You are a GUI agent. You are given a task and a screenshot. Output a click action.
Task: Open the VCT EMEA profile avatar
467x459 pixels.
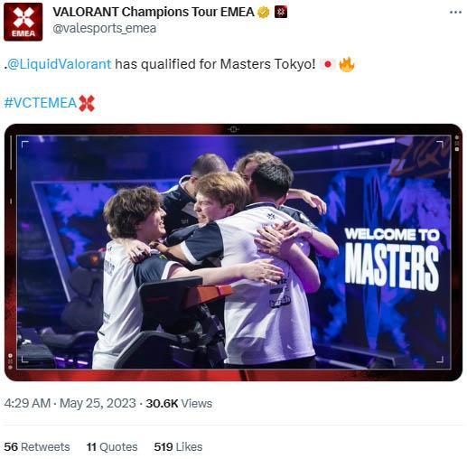[x=23, y=22]
